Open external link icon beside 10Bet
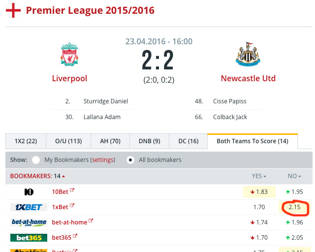The height and width of the screenshot is (252, 315). [72, 190]
